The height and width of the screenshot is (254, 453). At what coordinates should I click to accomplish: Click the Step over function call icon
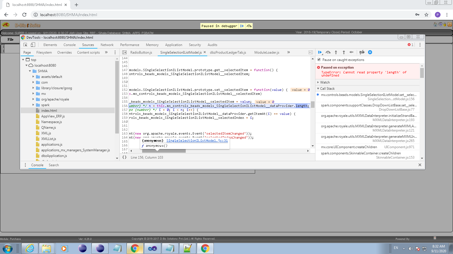(328, 52)
